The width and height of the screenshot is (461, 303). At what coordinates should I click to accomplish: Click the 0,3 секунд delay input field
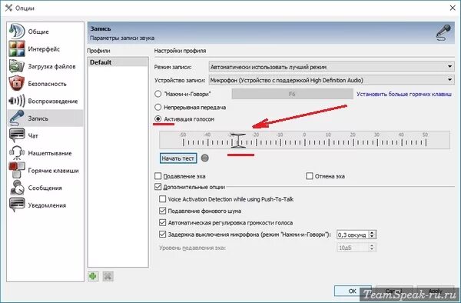[353, 235]
